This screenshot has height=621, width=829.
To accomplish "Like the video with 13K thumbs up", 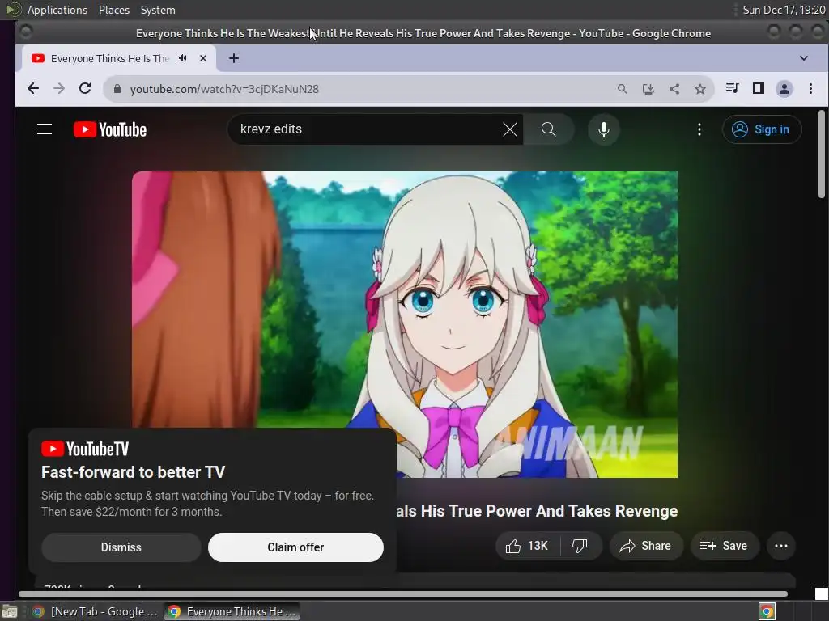I will pyautogui.click(x=526, y=546).
